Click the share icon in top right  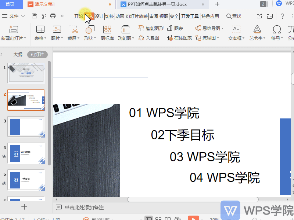[x=259, y=16]
